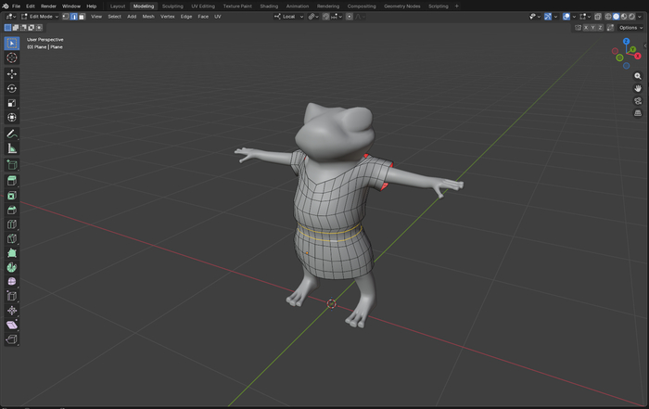Expand the Options dropdown
The width and height of the screenshot is (649, 409).
pos(630,28)
